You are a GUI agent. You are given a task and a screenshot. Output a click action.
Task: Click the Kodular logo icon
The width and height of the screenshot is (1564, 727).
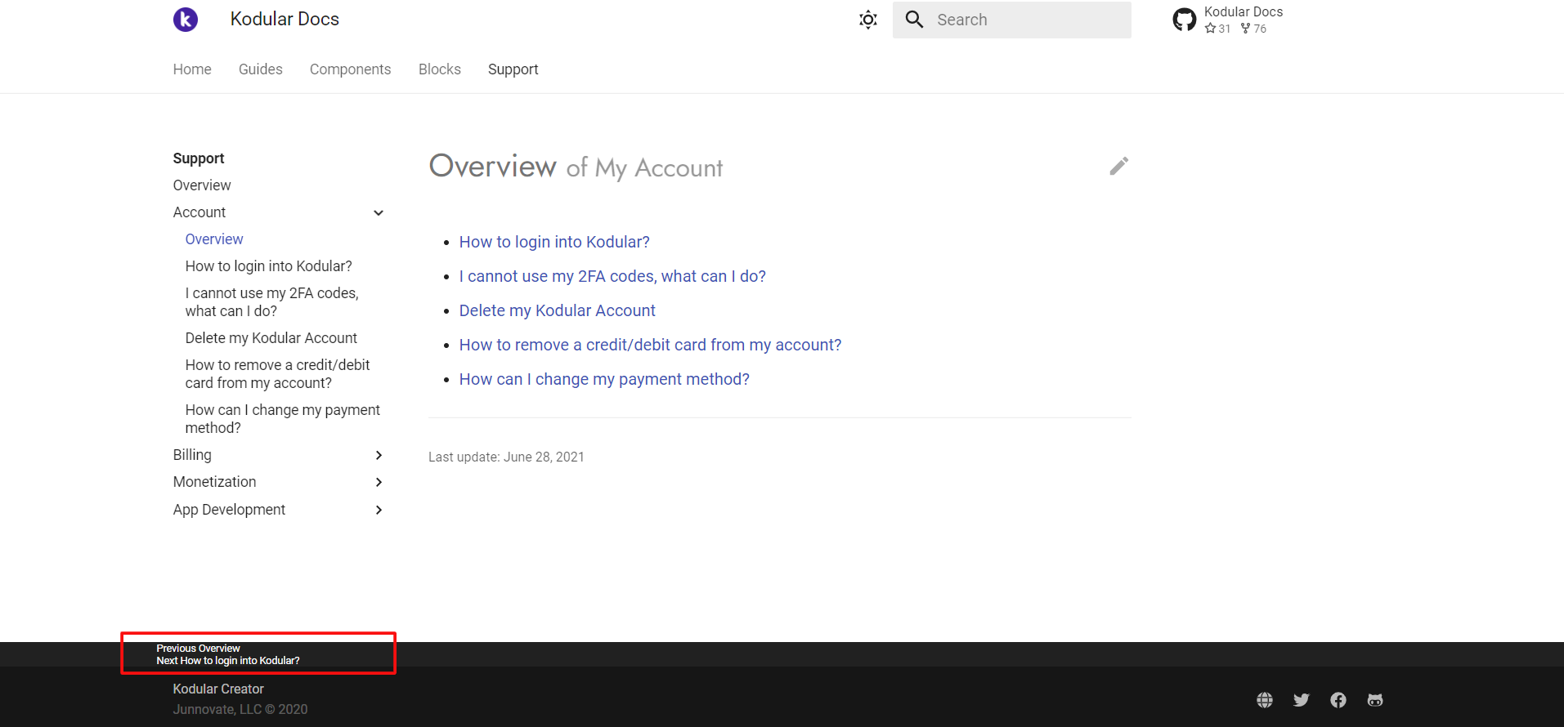coord(186,19)
